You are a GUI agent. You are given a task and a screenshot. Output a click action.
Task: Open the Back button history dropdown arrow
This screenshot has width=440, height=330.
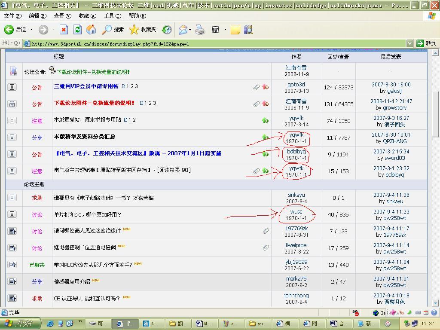click(31, 30)
